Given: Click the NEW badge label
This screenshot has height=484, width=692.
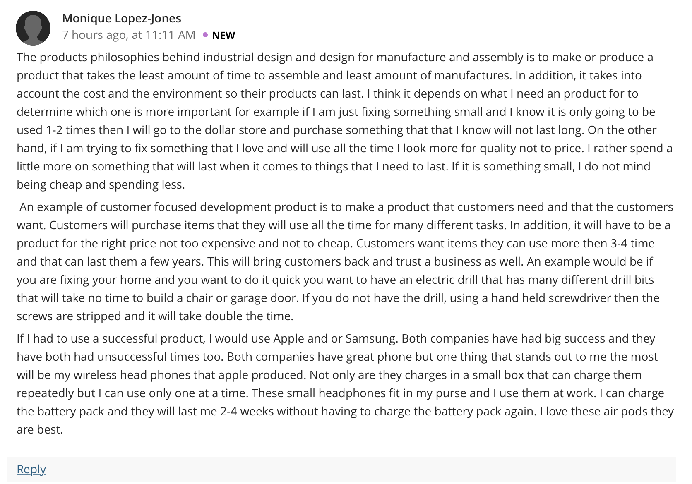Looking at the screenshot, I should [x=223, y=36].
